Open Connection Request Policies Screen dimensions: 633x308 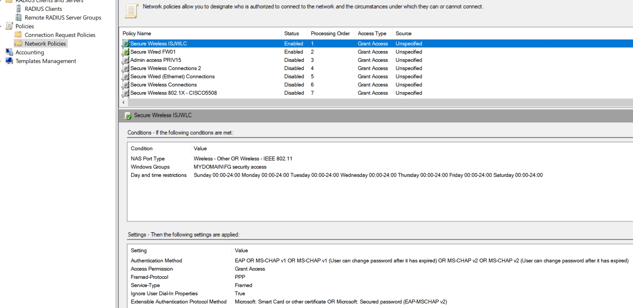click(60, 35)
